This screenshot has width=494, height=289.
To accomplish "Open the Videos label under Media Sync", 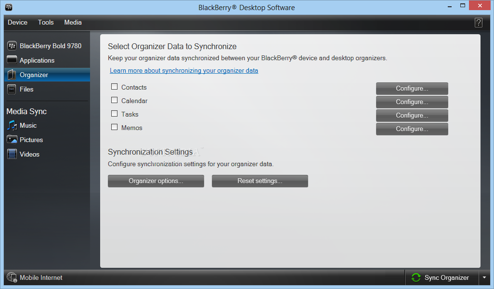I will tap(29, 154).
